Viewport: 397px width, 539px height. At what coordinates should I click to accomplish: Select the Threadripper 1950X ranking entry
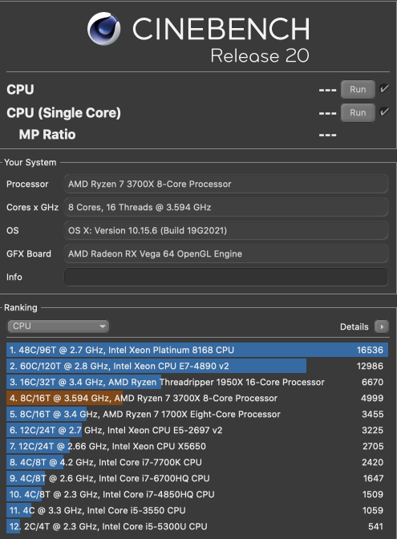click(197, 382)
